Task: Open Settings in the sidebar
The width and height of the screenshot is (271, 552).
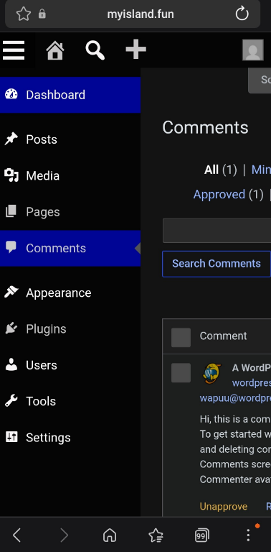Action: [x=70, y=438]
